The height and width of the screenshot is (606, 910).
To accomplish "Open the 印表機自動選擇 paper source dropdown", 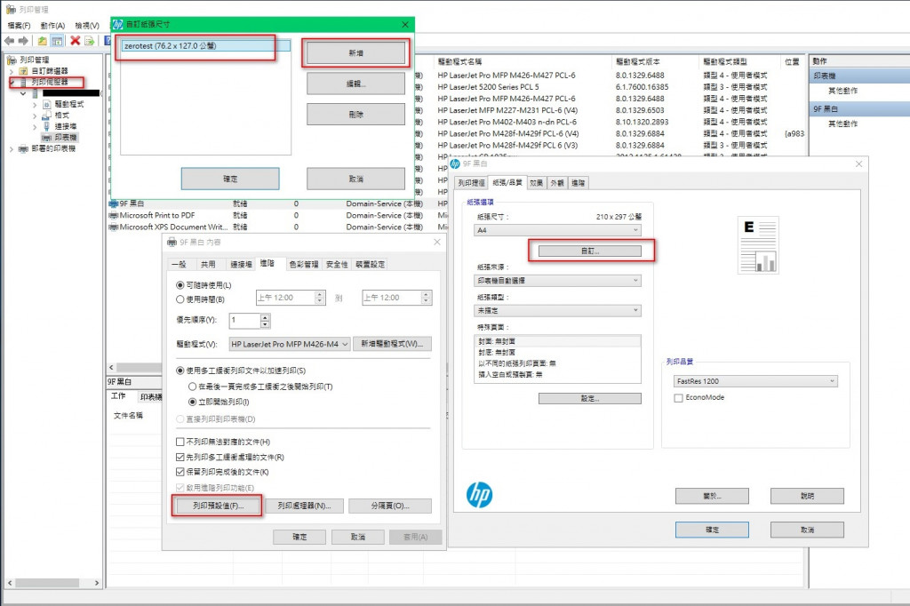I will click(x=557, y=281).
